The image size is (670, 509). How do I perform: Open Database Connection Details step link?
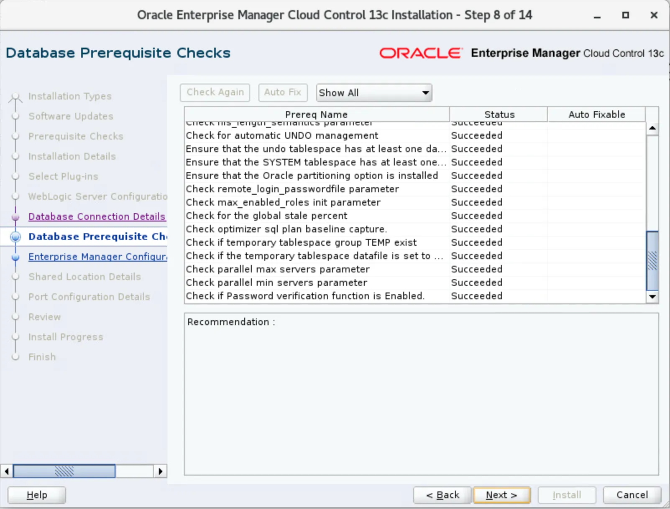pyautogui.click(x=97, y=216)
